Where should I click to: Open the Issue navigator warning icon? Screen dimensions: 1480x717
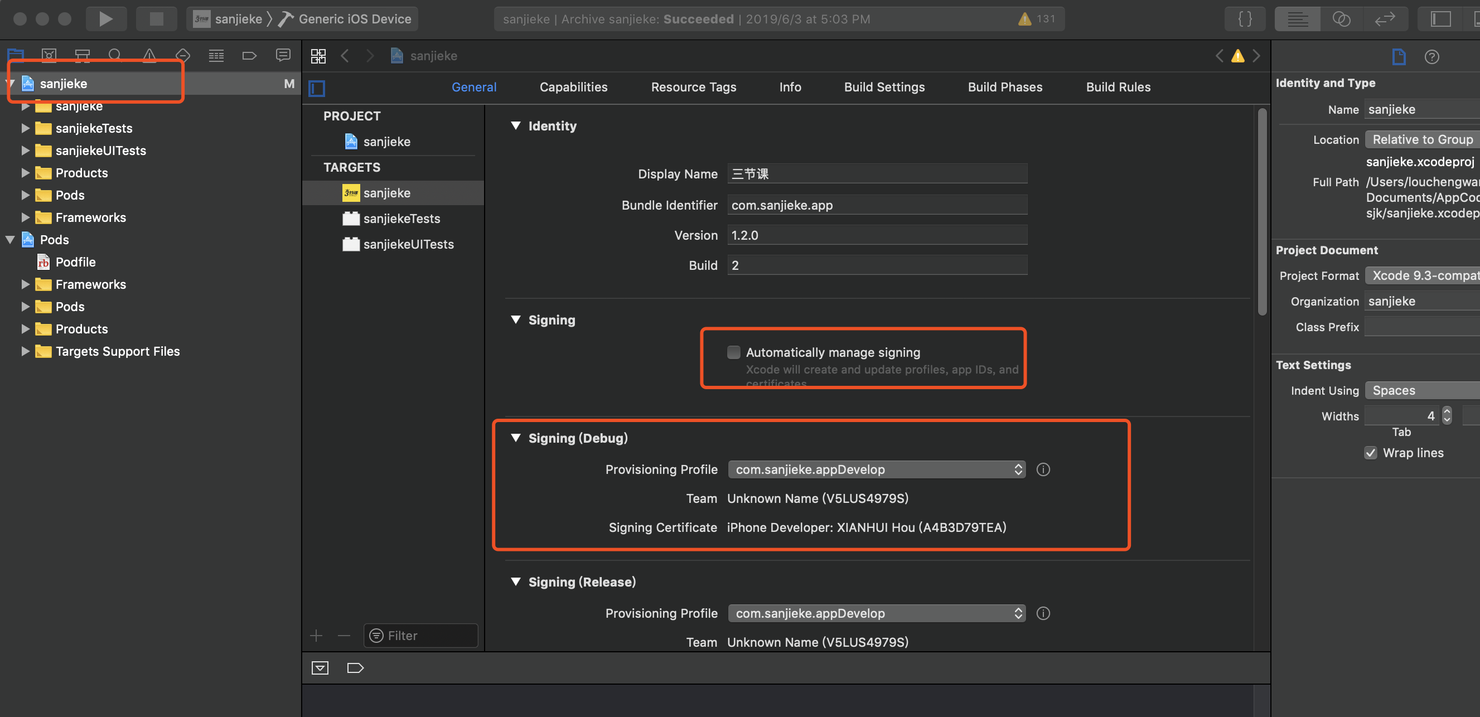point(149,56)
